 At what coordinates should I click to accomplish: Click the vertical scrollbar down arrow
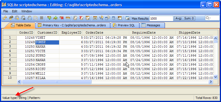click(216, 77)
